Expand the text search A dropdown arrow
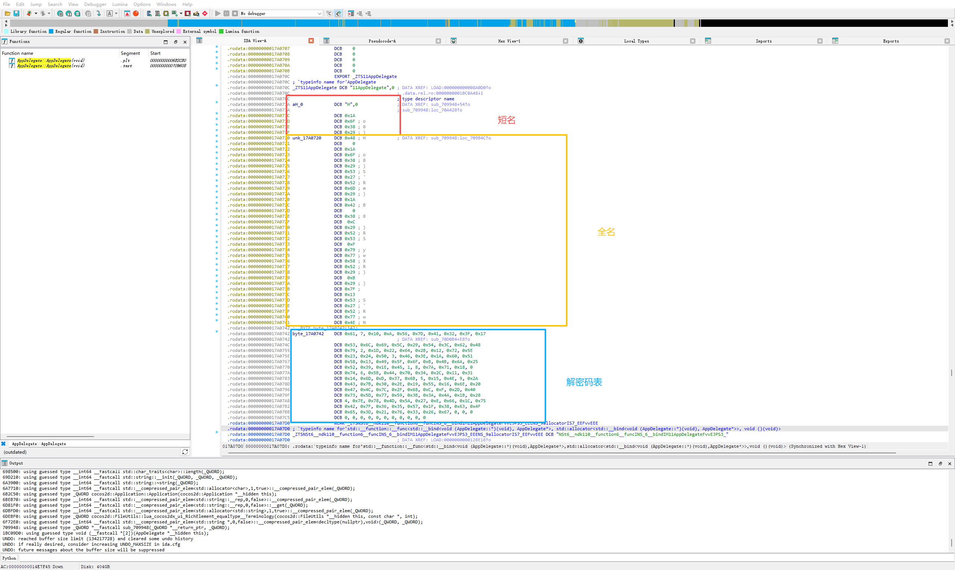This screenshot has width=955, height=570. (x=116, y=13)
